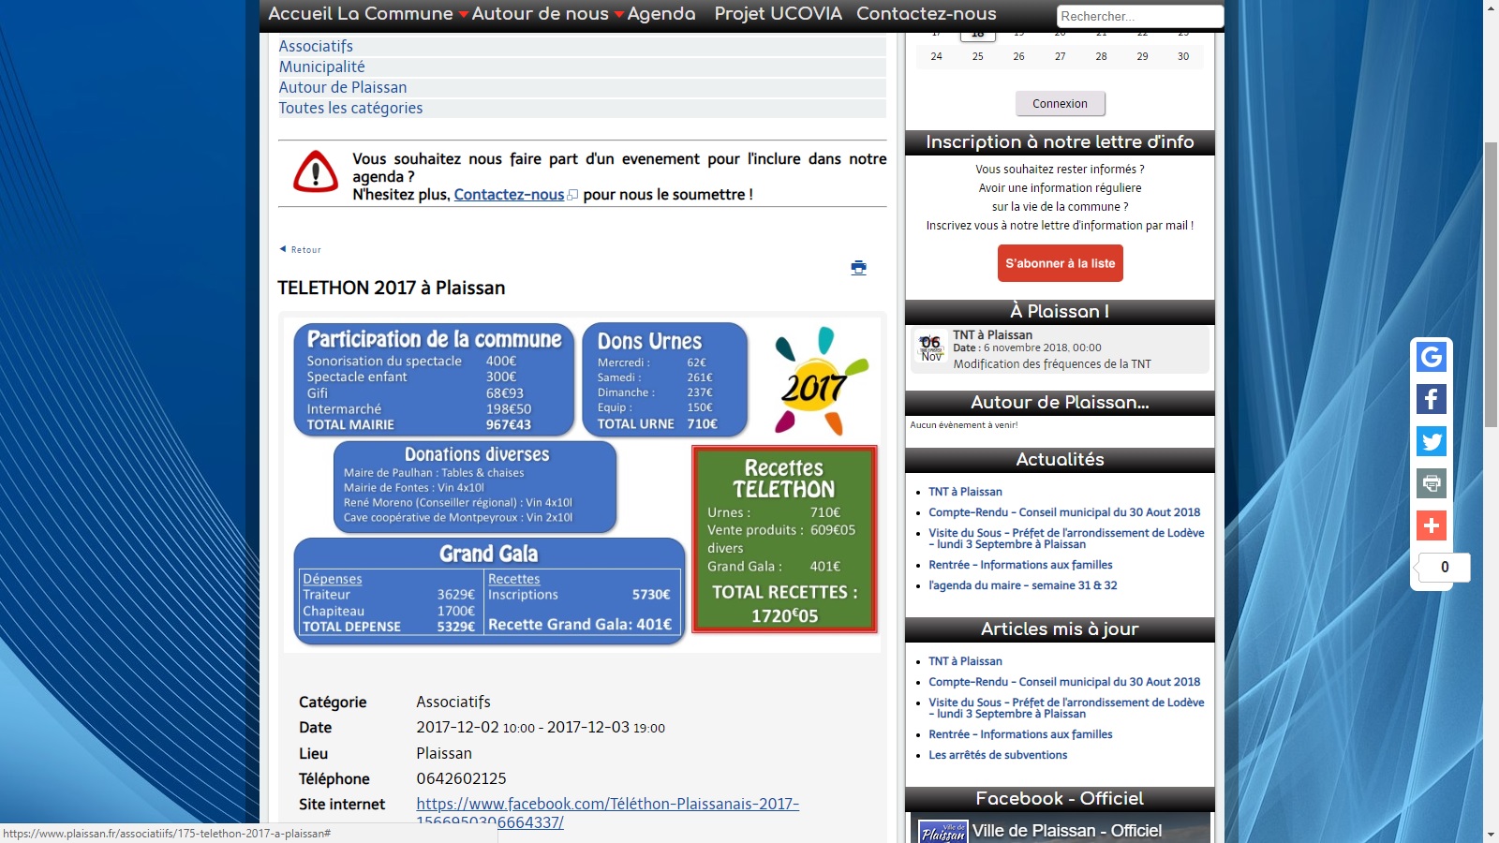
Task: Open Compte-Rendu link in Articles mis à jour
Action: pyautogui.click(x=1064, y=682)
